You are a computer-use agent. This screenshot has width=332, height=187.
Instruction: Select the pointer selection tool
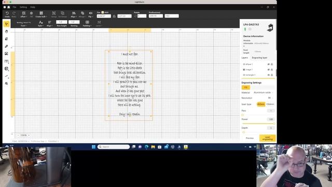point(6,24)
